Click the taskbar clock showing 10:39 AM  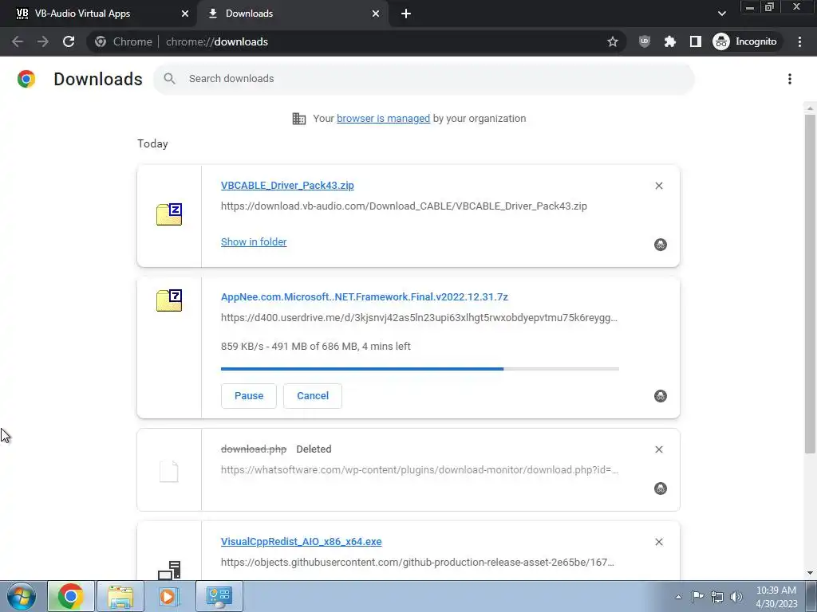pos(776,597)
